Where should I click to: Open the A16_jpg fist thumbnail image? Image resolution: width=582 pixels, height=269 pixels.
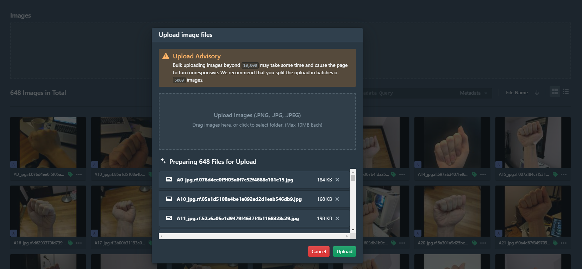tap(48, 211)
